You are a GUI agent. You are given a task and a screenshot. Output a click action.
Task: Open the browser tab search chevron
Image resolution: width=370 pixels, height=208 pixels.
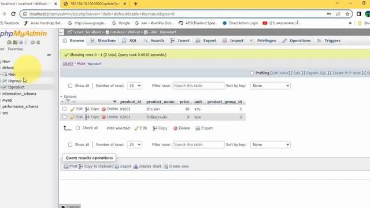point(337,3)
